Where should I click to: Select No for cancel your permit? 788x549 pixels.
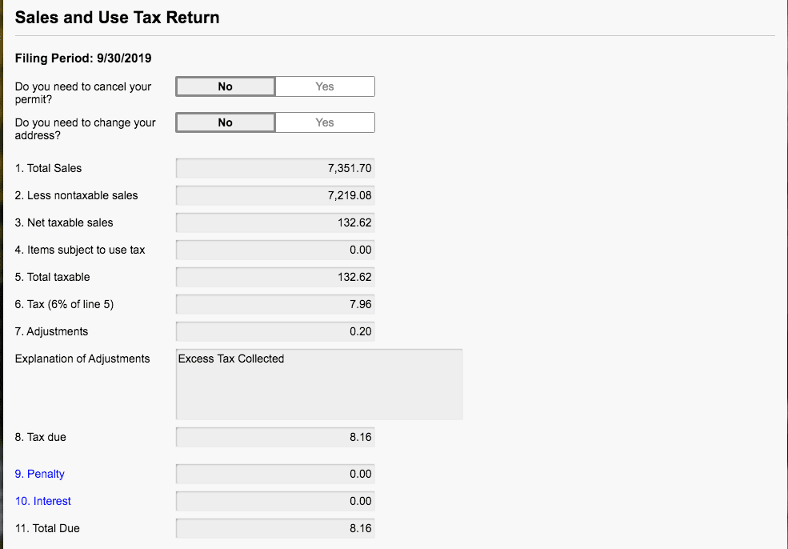pos(225,86)
